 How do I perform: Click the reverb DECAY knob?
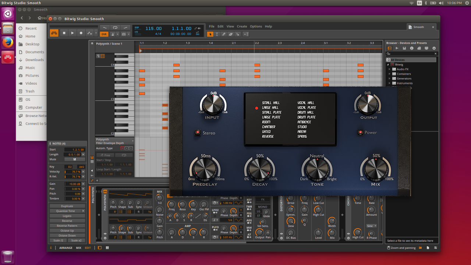point(260,169)
